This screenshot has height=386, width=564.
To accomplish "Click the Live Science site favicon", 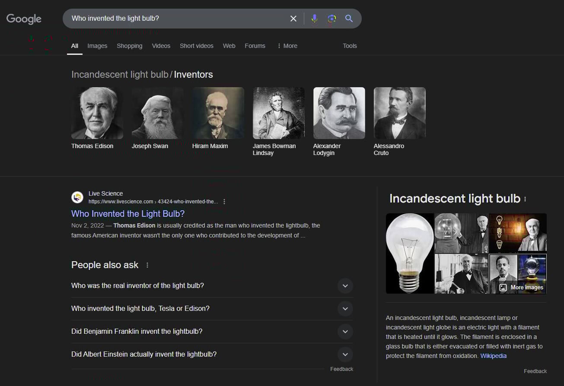I will (77, 197).
